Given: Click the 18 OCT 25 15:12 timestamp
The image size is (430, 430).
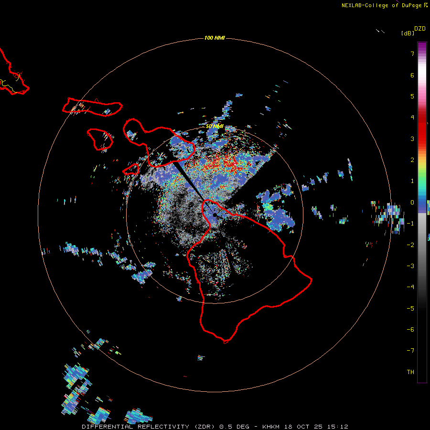Looking at the screenshot, I should click(x=316, y=427).
